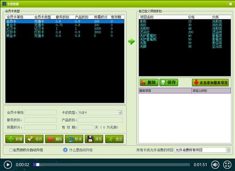
Task: Click the 什么是自动升级 link
Action: pos(81,150)
